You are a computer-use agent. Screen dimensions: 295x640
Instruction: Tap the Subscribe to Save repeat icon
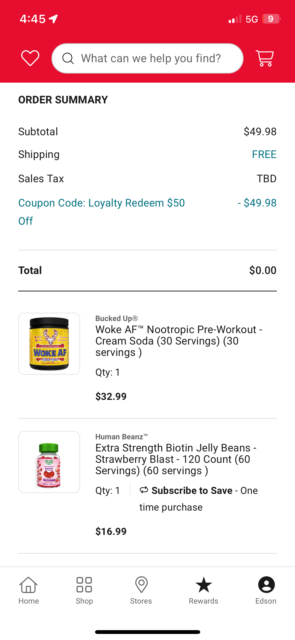click(144, 490)
